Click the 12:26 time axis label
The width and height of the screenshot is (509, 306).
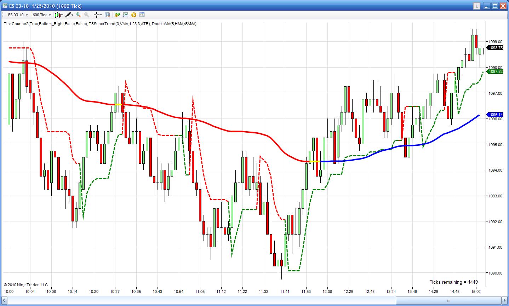pos(349,292)
